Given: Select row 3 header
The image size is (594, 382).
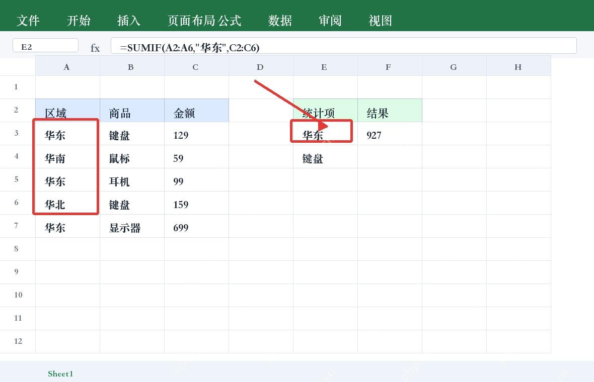Looking at the screenshot, I should click(x=18, y=133).
